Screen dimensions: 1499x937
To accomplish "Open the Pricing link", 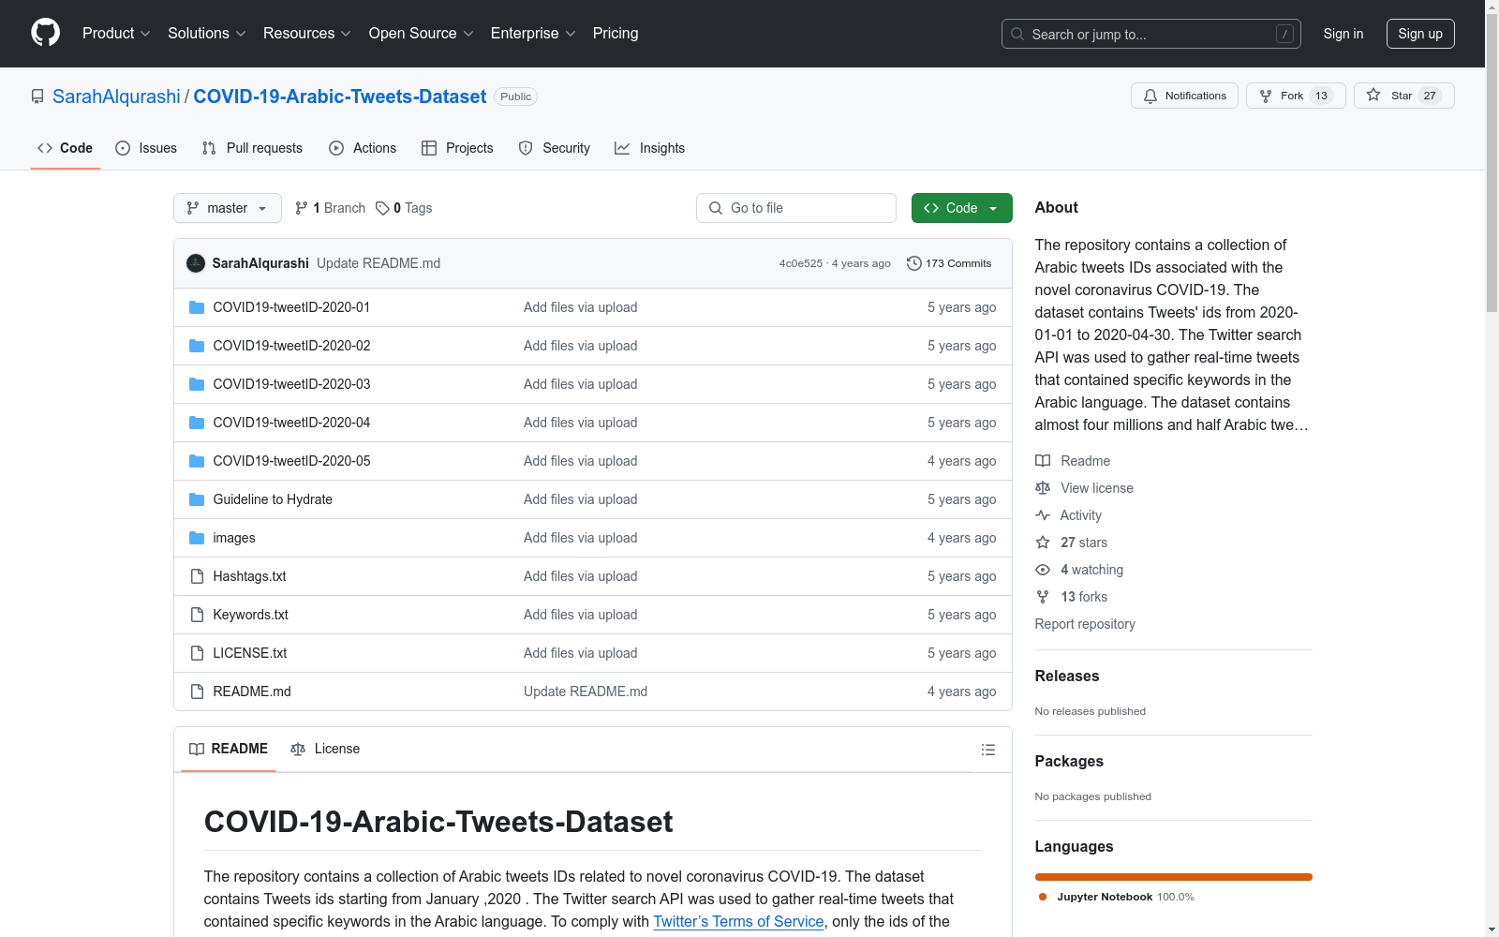I will click(616, 34).
